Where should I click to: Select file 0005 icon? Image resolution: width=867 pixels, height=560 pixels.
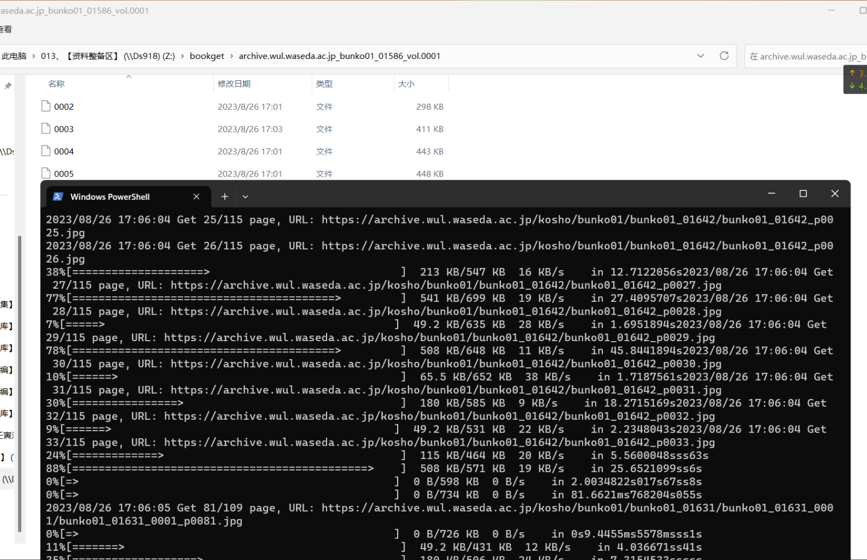coord(46,173)
